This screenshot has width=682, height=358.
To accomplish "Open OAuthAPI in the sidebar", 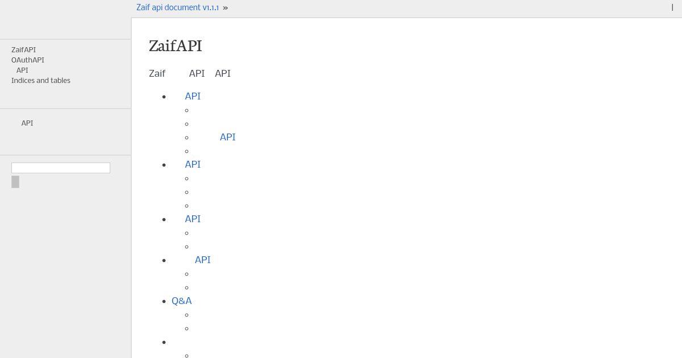I will coord(28,60).
